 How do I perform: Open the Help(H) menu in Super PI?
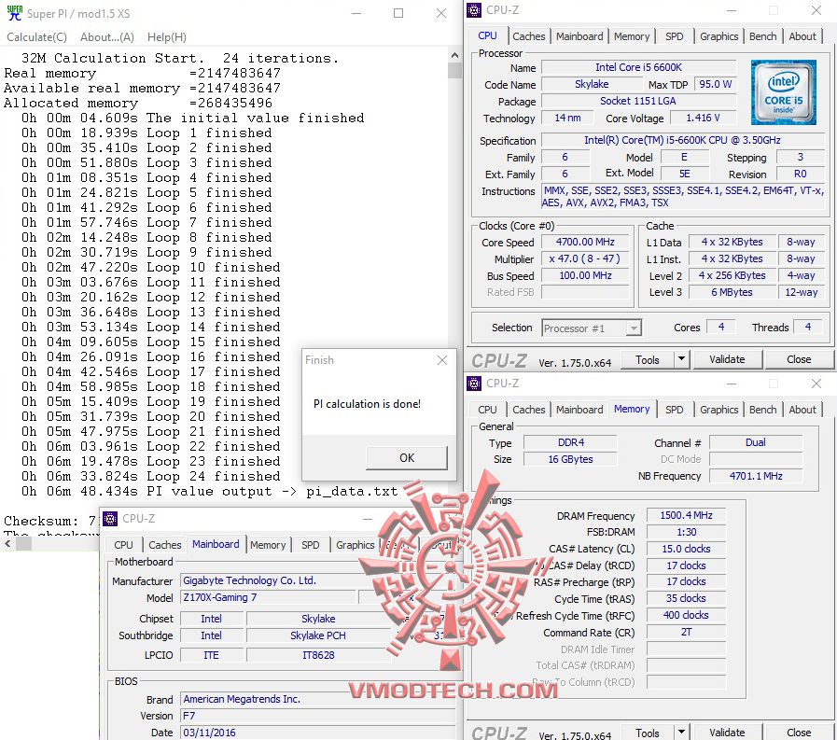(166, 36)
